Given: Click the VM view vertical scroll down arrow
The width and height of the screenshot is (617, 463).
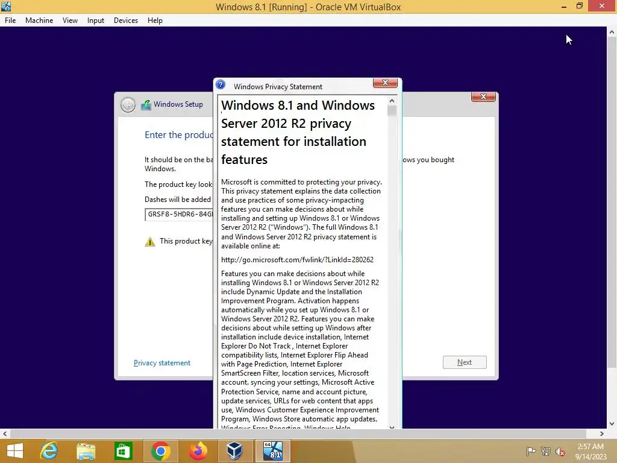Looking at the screenshot, I should [x=612, y=424].
